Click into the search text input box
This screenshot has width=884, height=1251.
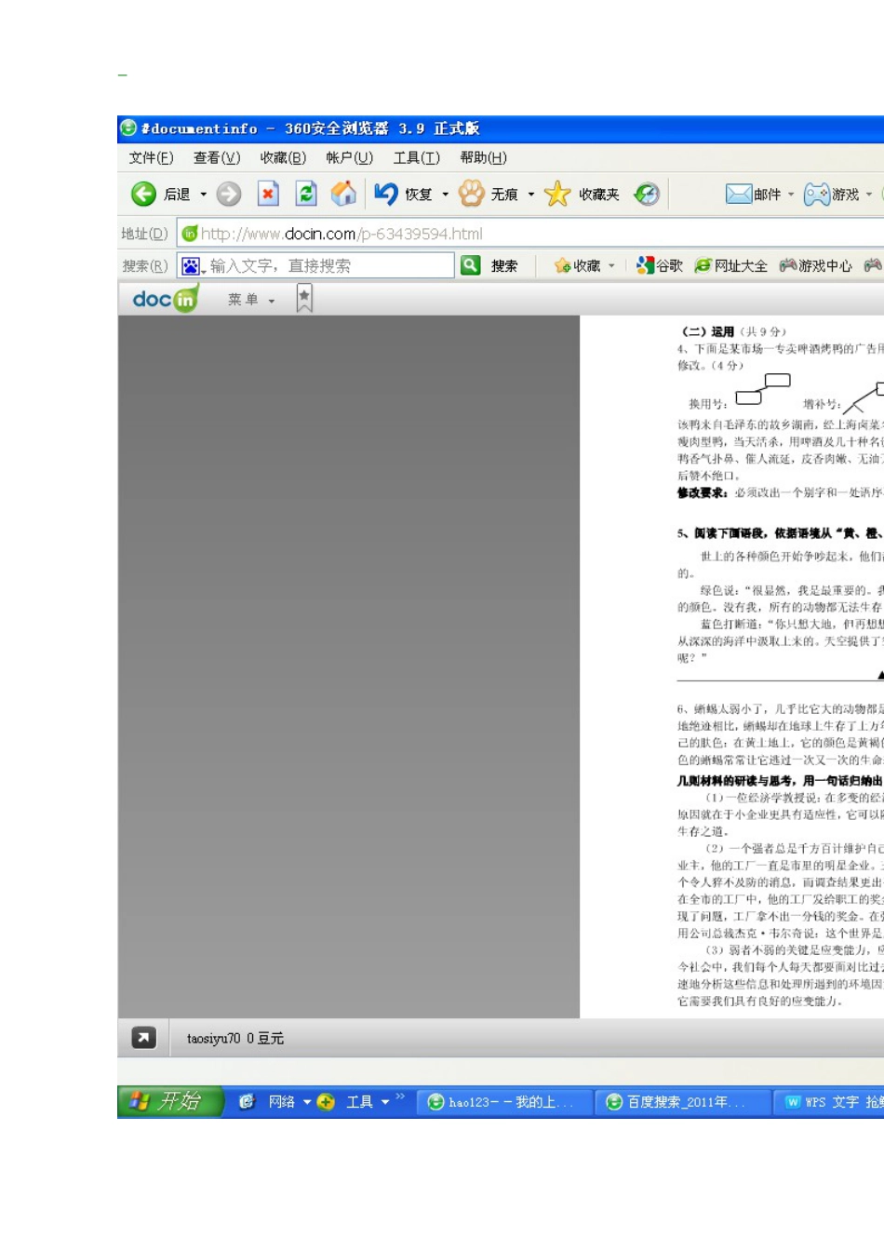pyautogui.click(x=330, y=265)
